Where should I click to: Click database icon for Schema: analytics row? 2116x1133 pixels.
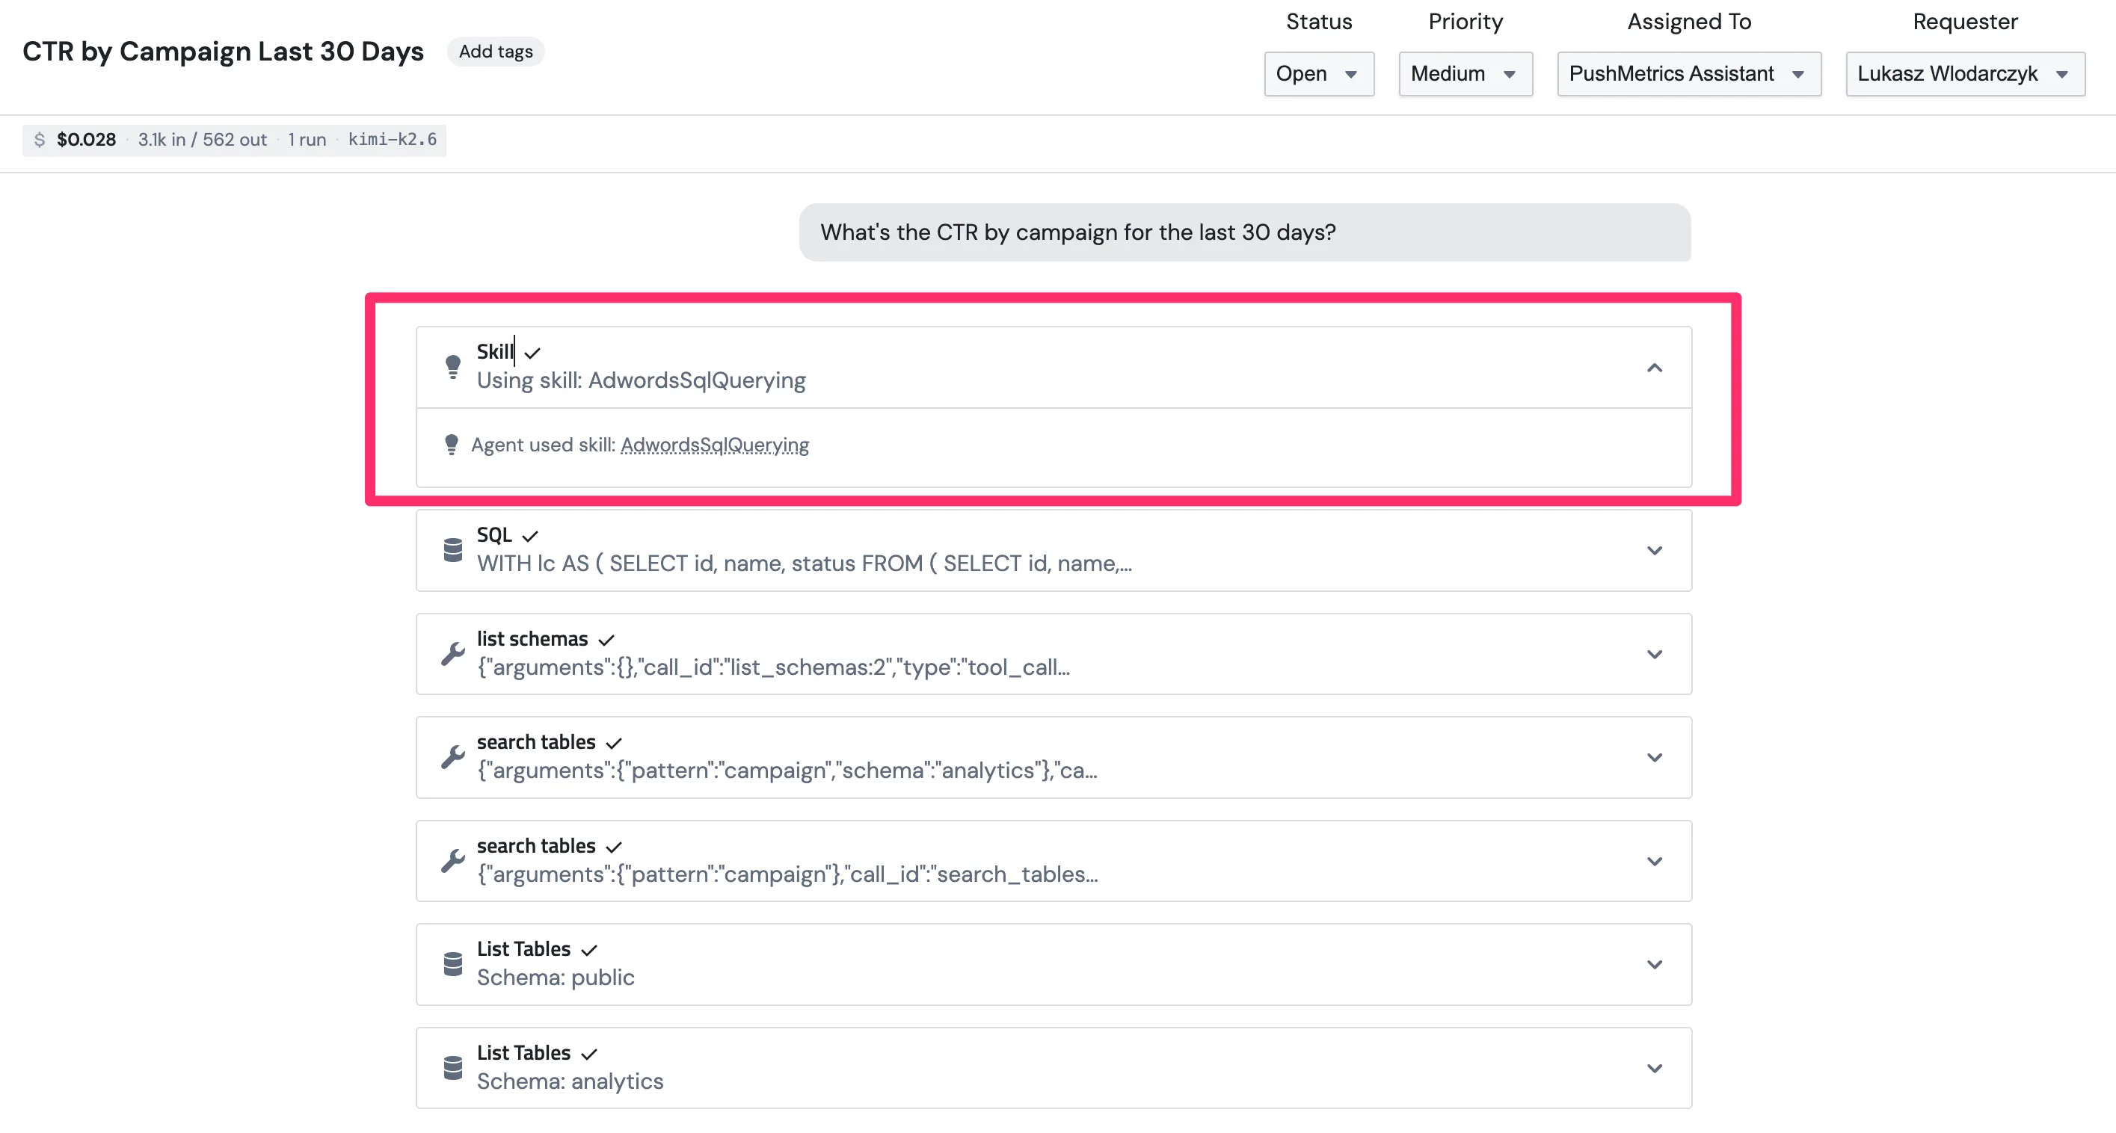(452, 1067)
